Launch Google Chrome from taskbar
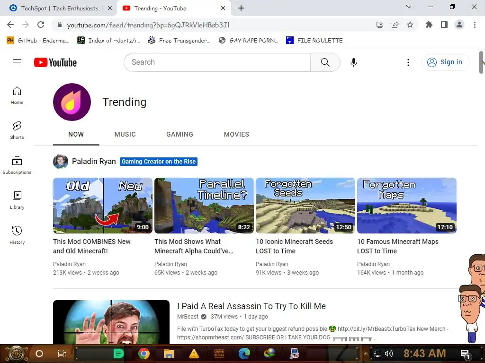This screenshot has width=485, height=363. point(144,354)
